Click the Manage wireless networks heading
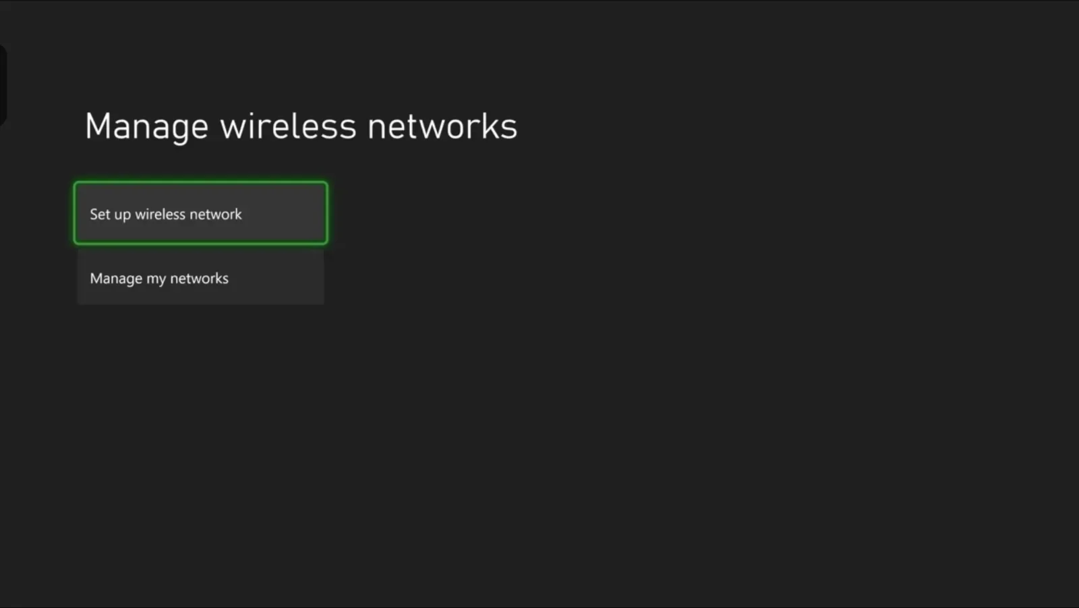Screen dimensions: 1079x608 click(x=301, y=126)
